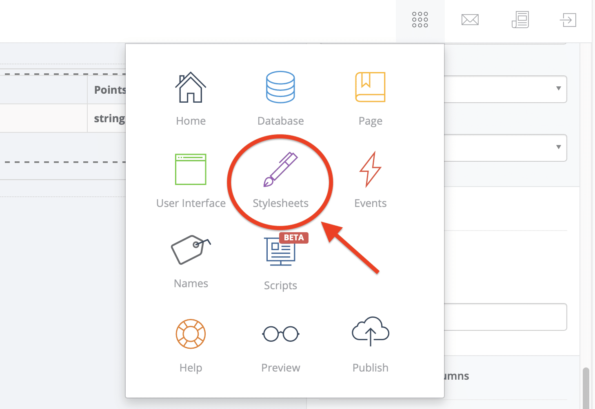Launch Preview with the glasses icon
Screen dimensions: 595x409
pos(280,334)
